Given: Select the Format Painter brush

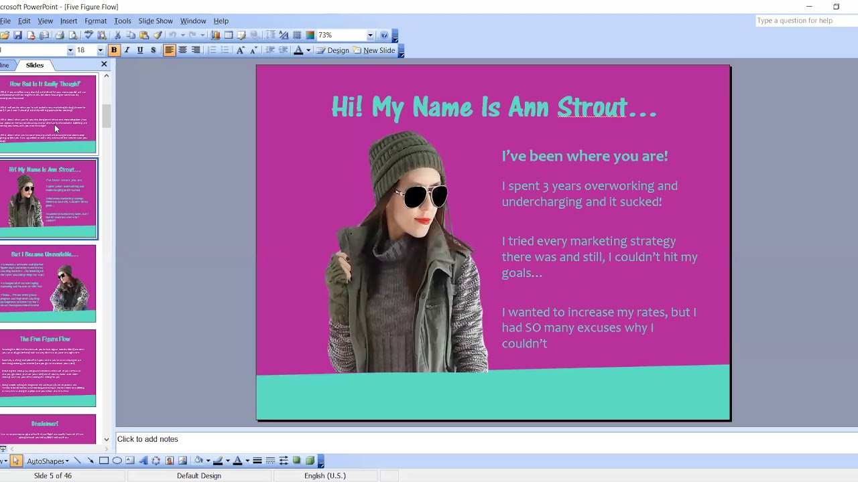Looking at the screenshot, I should coord(158,35).
